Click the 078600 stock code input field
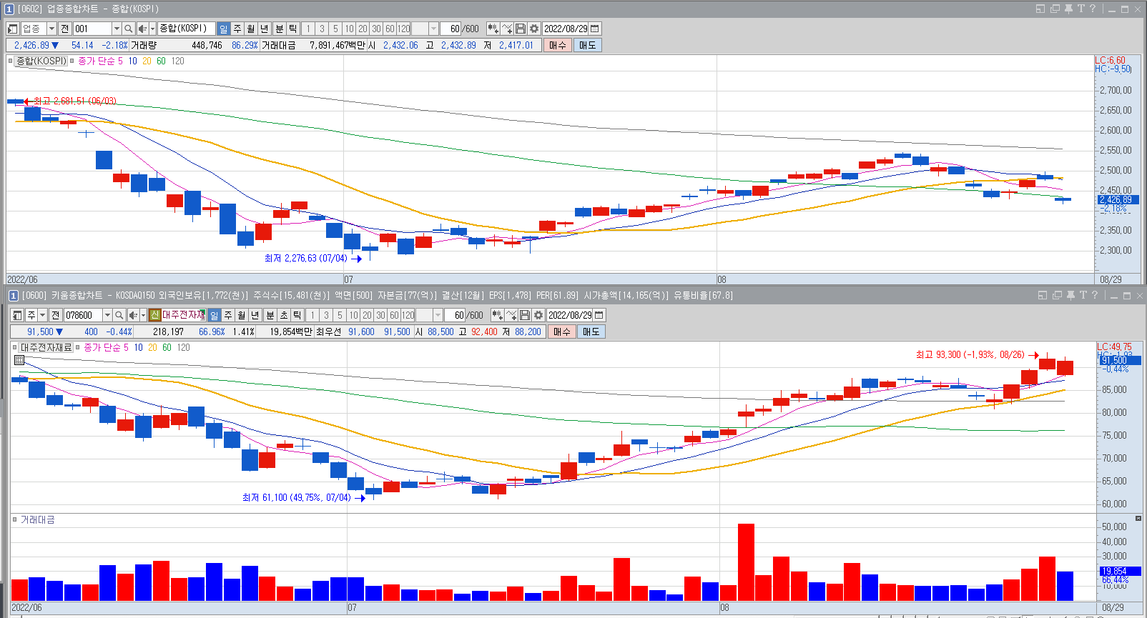 (83, 315)
